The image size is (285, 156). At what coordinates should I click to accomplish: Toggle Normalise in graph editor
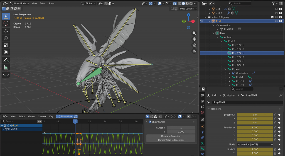tap(64, 116)
